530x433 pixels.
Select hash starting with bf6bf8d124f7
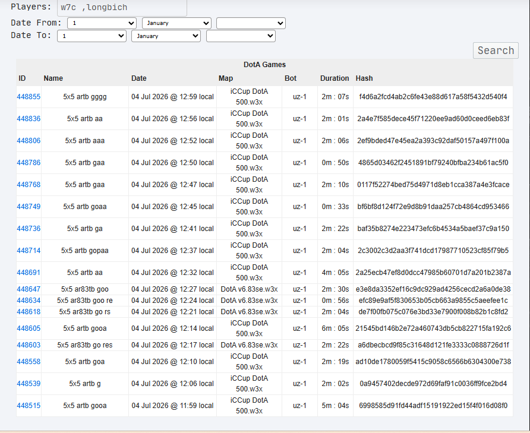433,207
